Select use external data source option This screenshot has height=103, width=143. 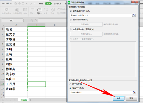71,20
